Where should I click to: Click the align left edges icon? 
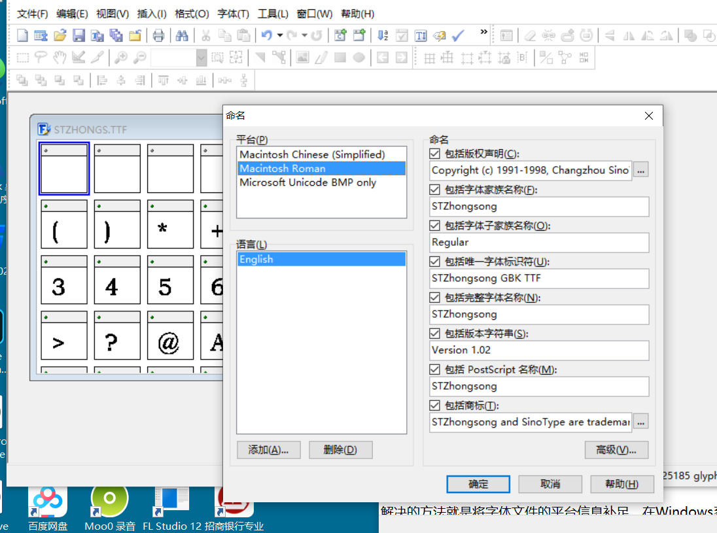click(102, 80)
